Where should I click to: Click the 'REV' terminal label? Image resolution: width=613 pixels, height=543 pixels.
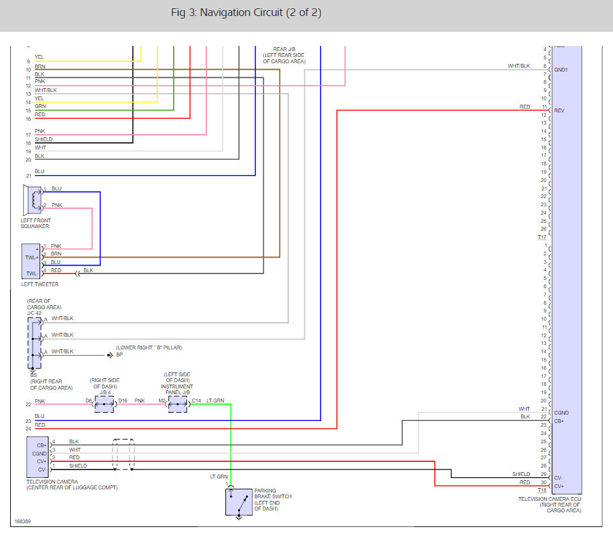(x=559, y=111)
